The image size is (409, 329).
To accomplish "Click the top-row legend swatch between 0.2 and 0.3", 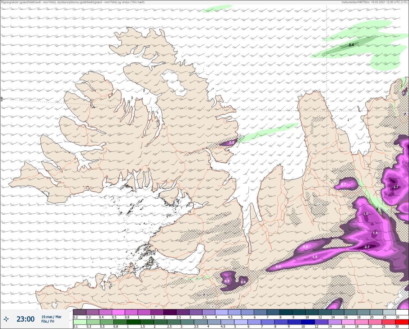I will coord(80,312).
